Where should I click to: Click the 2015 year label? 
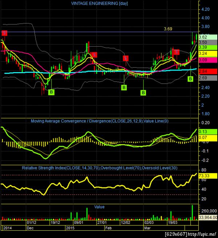pos(70,228)
